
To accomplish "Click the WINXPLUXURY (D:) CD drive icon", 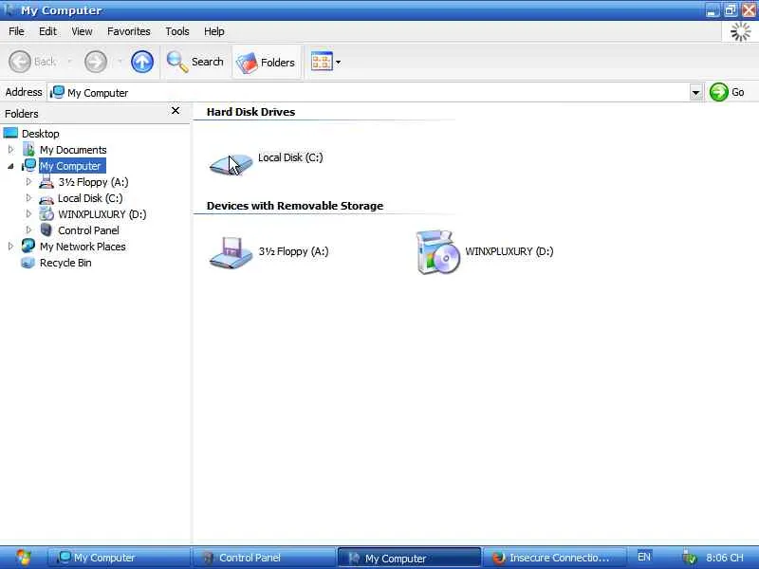I will [x=437, y=252].
